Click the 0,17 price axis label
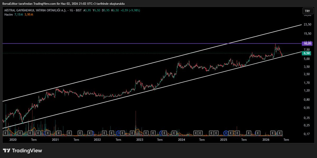 [306, 134]
